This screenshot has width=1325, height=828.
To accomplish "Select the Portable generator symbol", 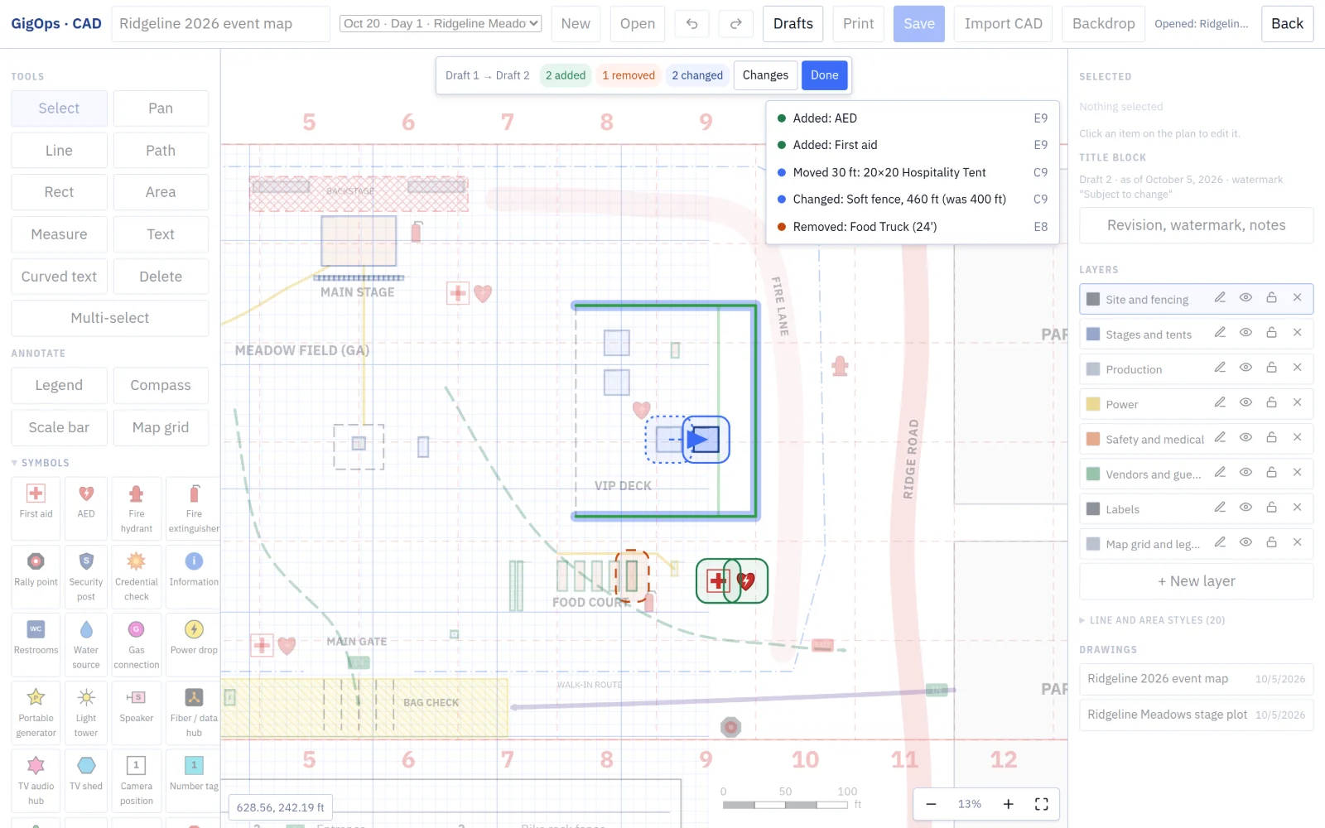I will [36, 712].
